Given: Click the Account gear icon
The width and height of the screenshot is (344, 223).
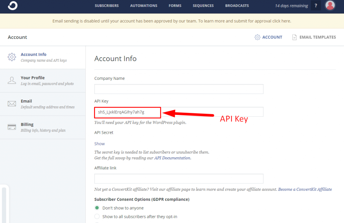Looking at the screenshot, I should [x=258, y=37].
